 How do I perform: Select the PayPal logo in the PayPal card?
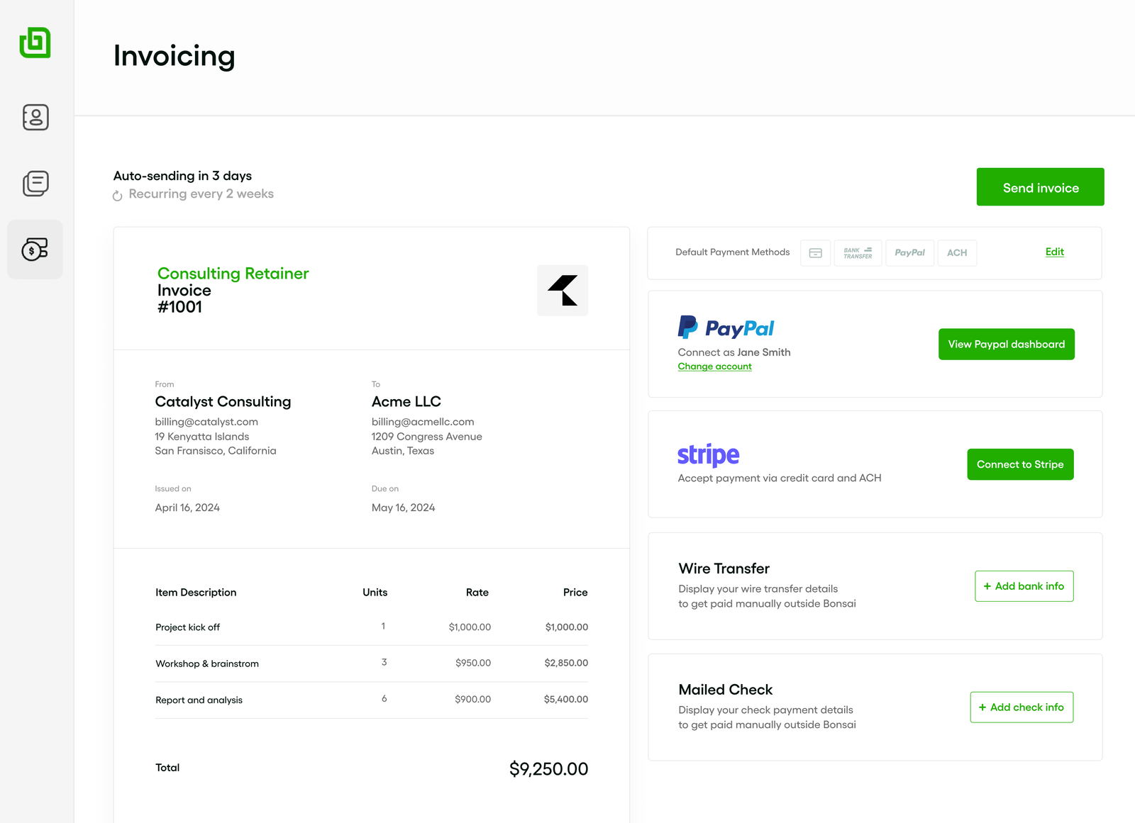pyautogui.click(x=725, y=327)
